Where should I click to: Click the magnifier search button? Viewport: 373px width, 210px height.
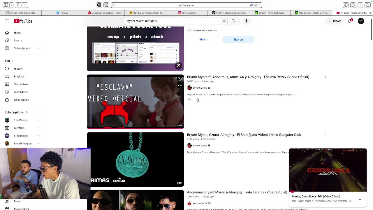tap(233, 21)
